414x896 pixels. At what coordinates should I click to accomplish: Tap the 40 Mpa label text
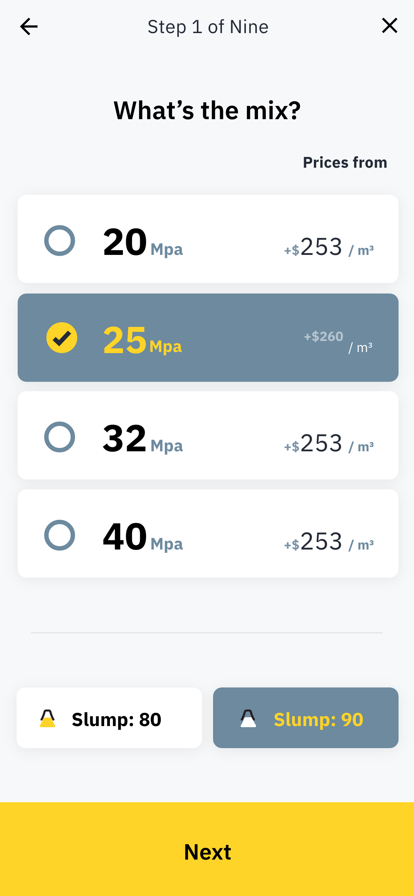tap(143, 537)
